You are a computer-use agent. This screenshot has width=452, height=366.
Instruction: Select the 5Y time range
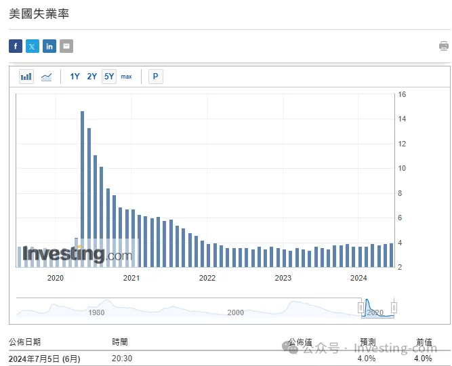(109, 77)
